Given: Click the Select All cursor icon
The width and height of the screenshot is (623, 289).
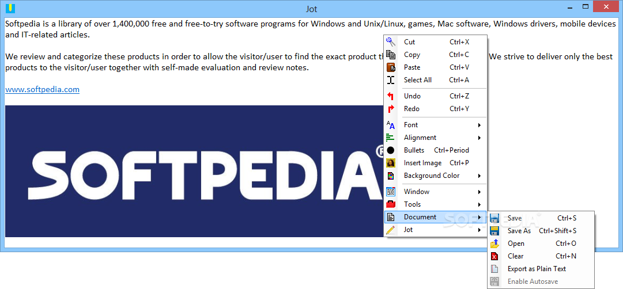Looking at the screenshot, I should (x=391, y=80).
